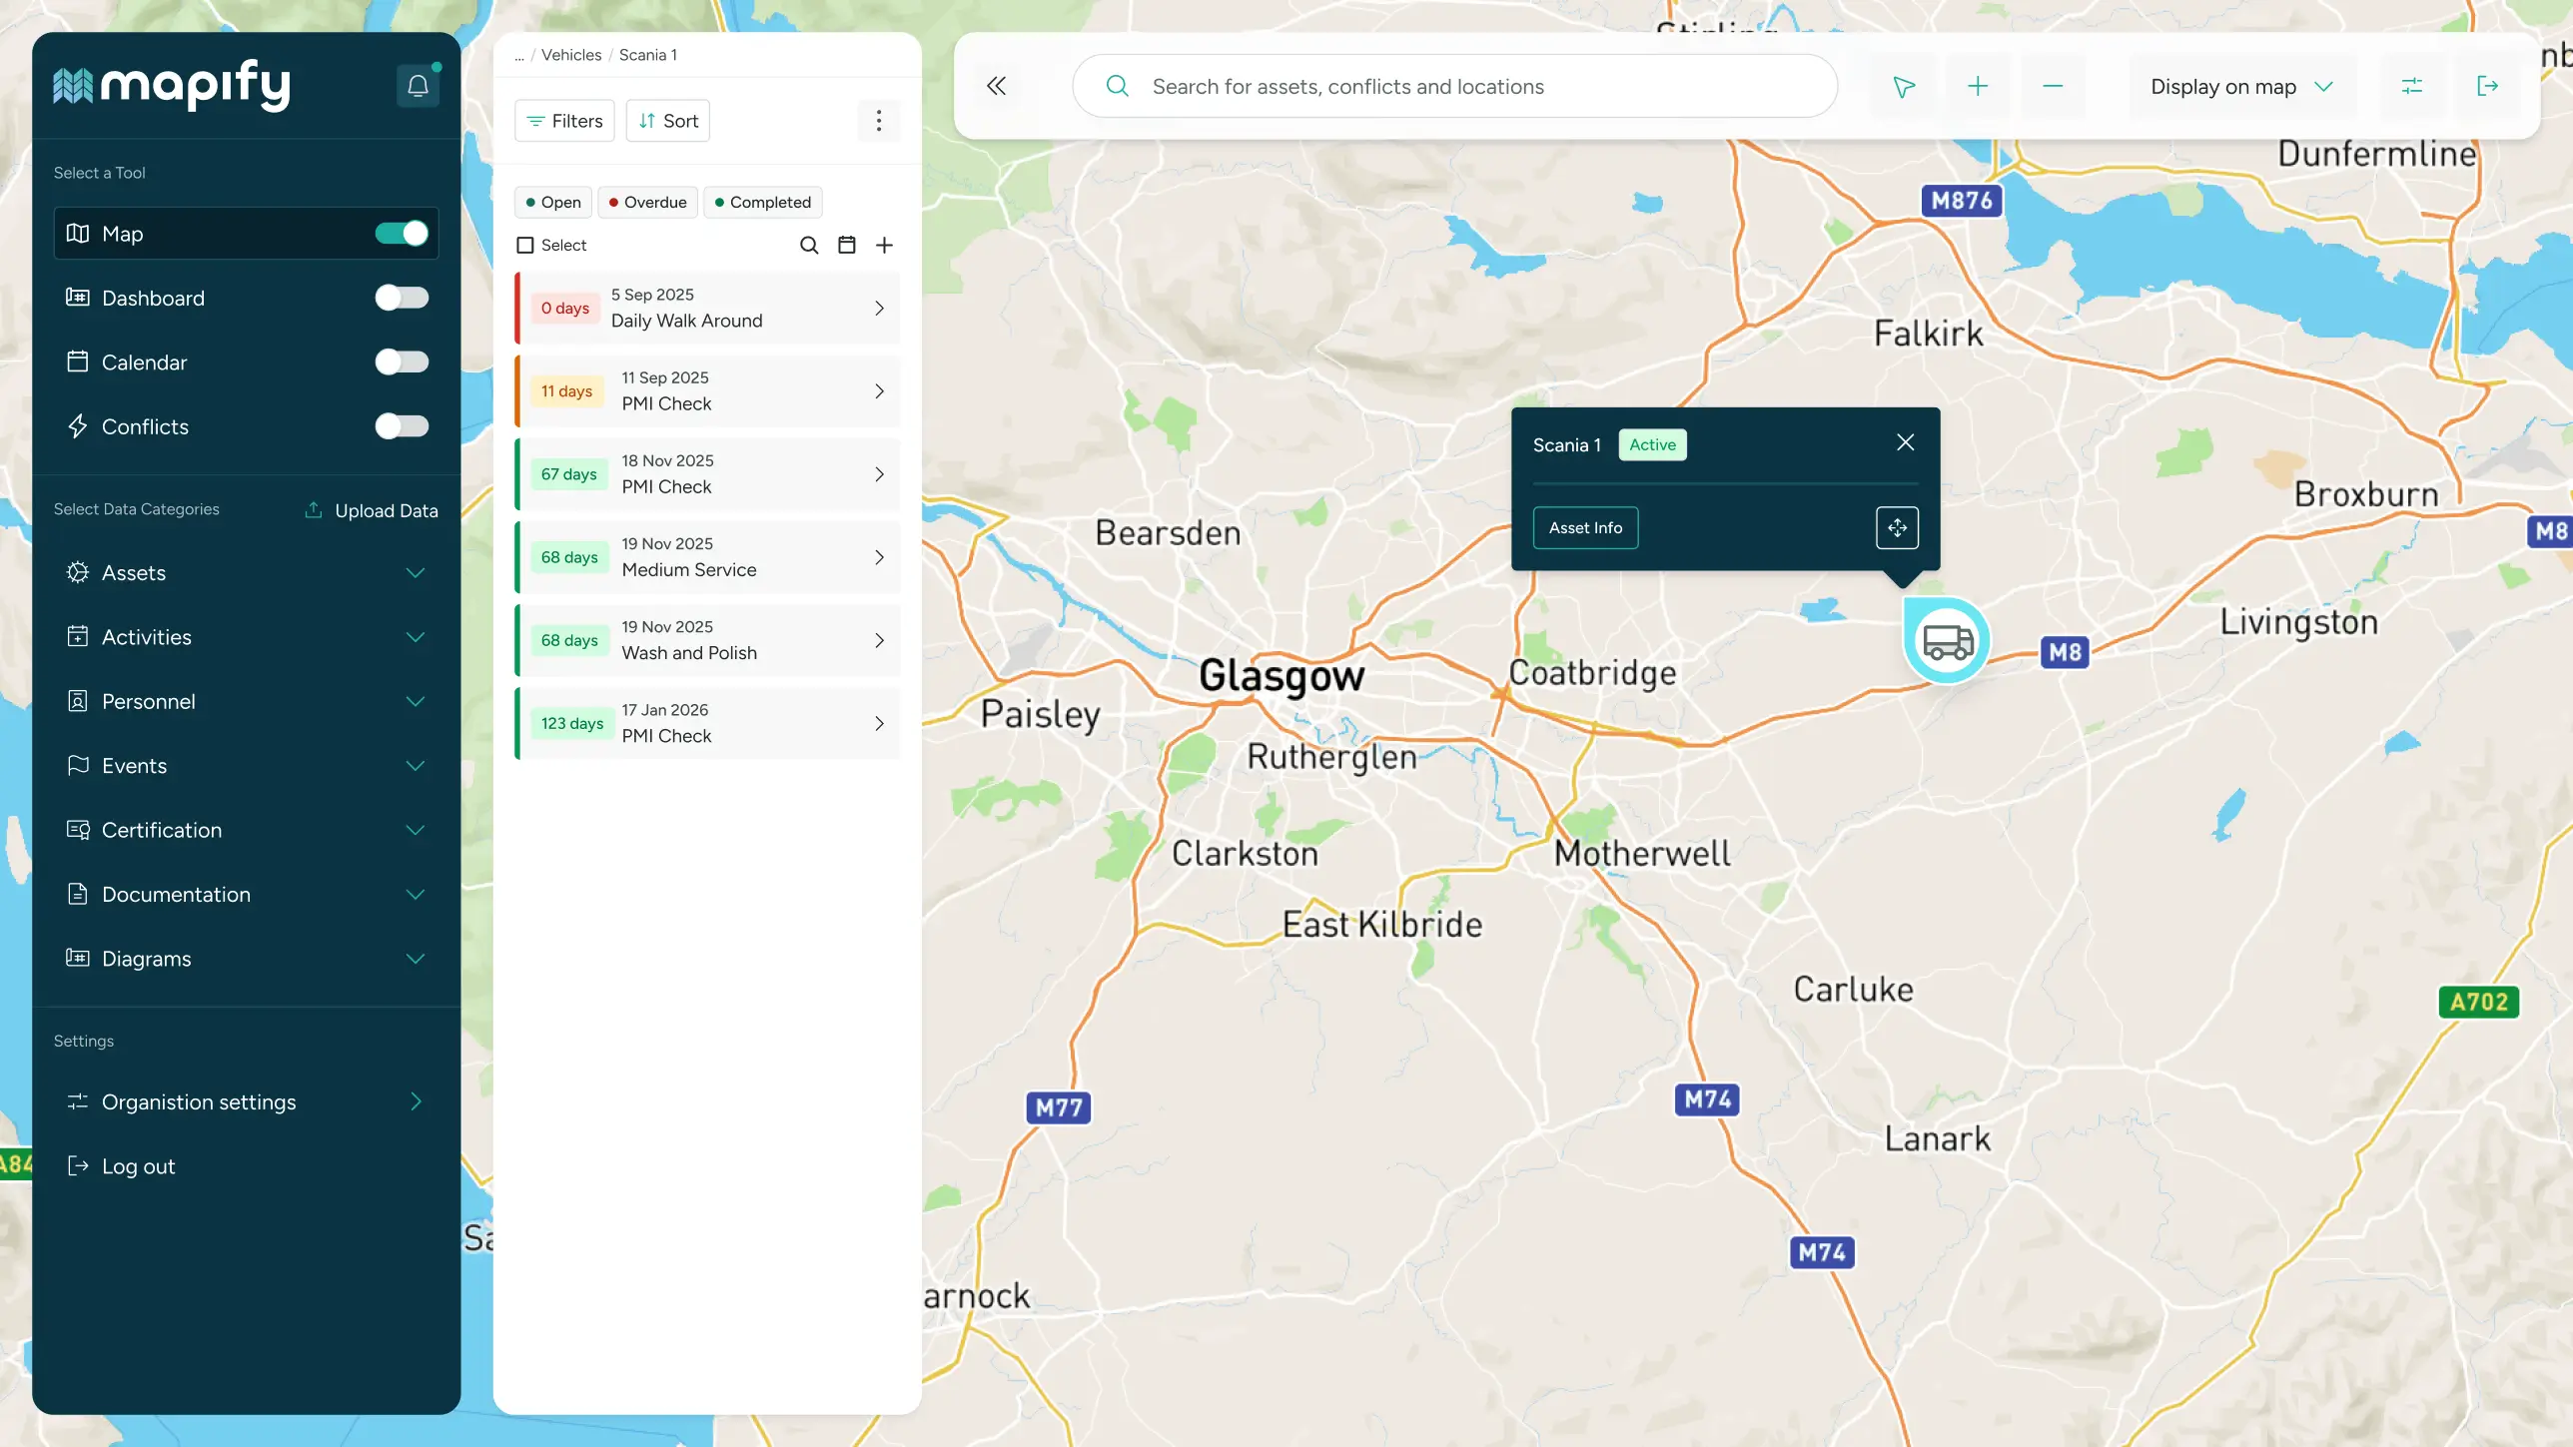Turn on the Conflicts toggle

click(402, 425)
